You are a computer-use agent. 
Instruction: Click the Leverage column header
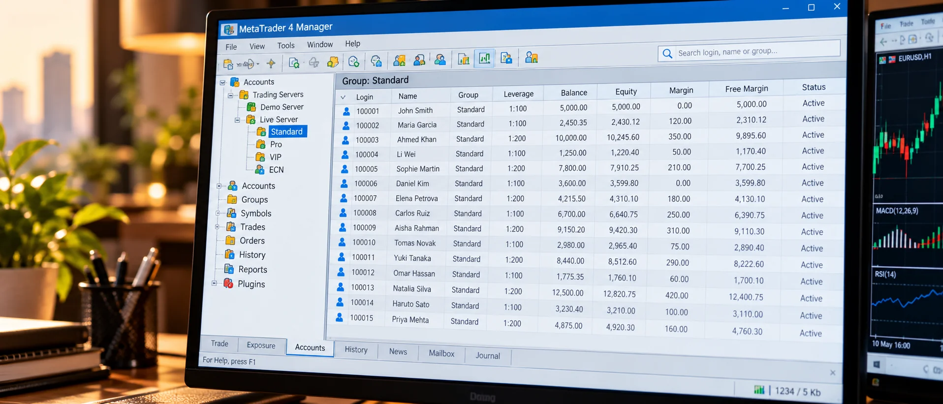[518, 94]
